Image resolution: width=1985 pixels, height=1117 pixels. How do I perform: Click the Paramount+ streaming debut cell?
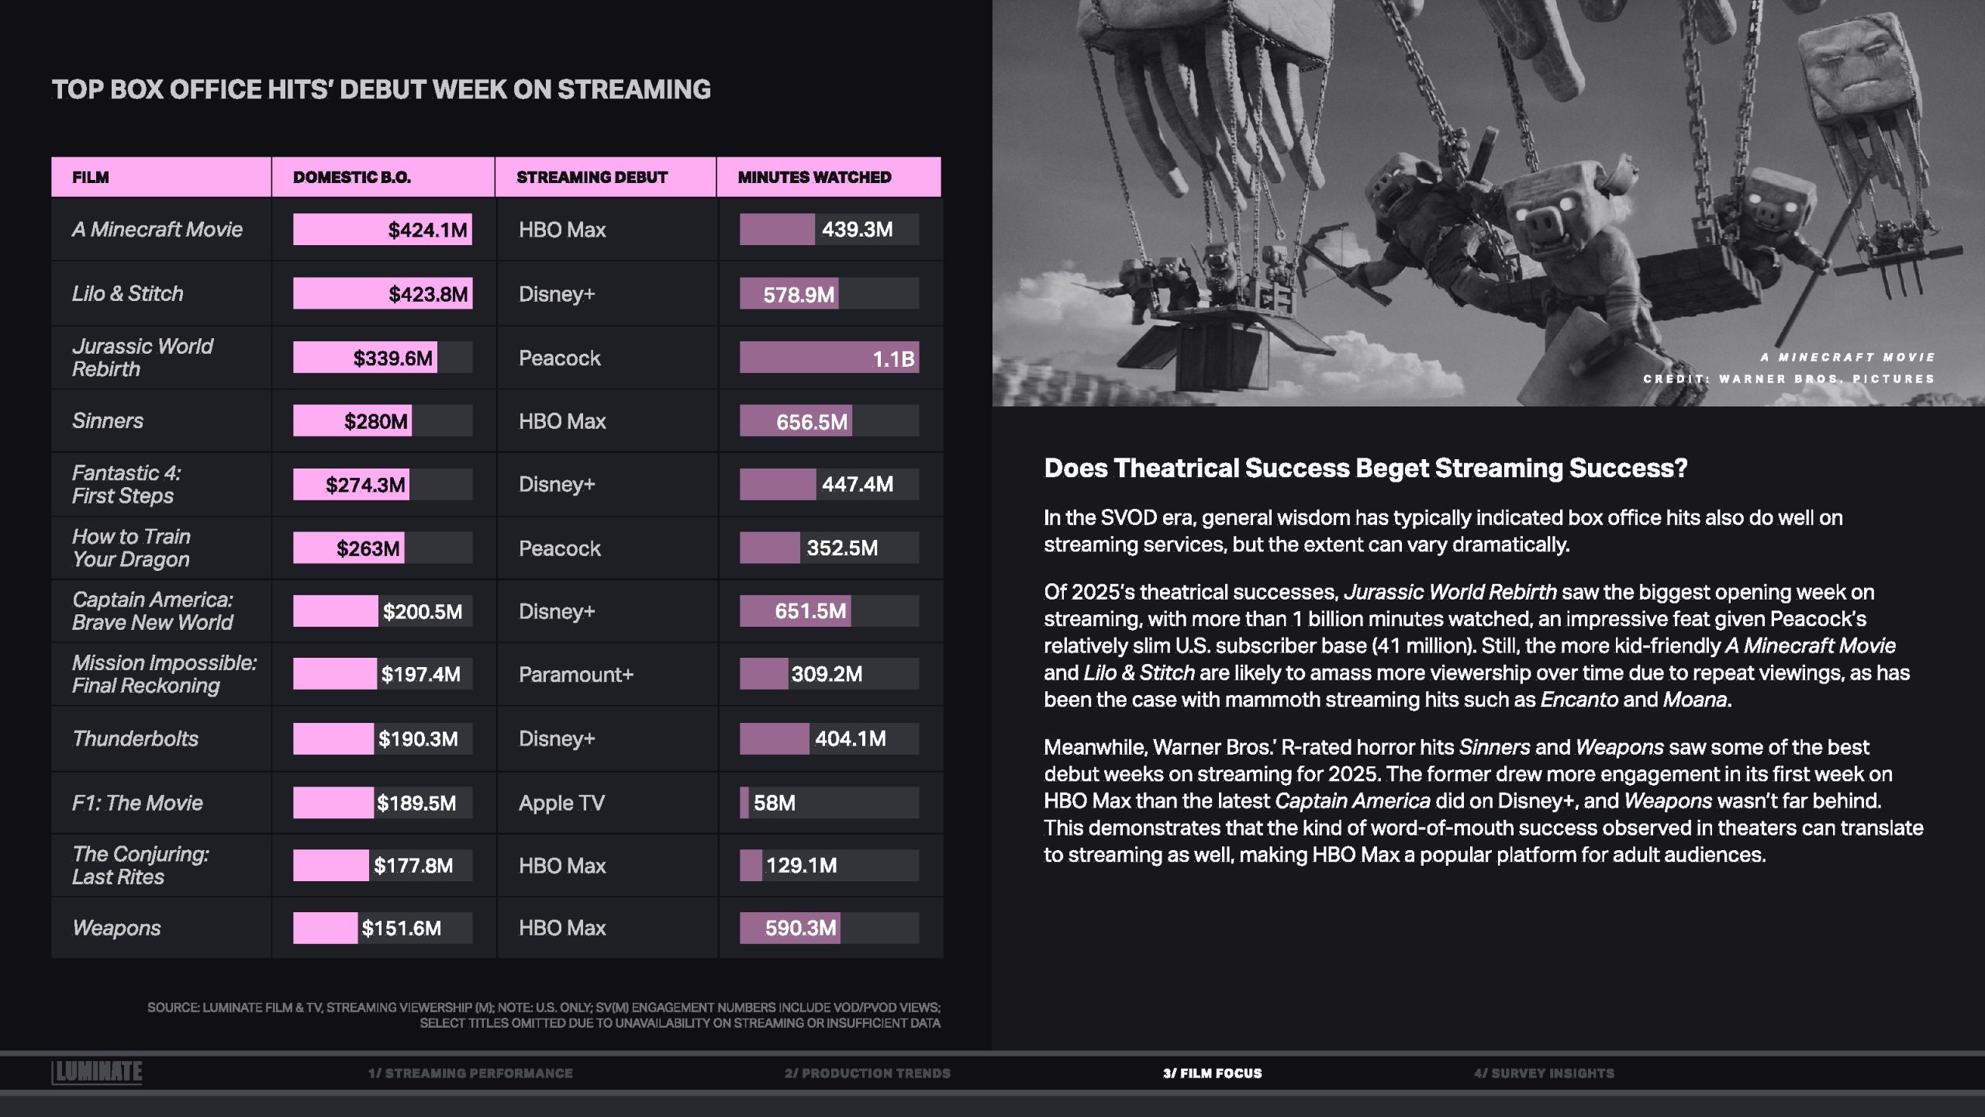click(576, 674)
